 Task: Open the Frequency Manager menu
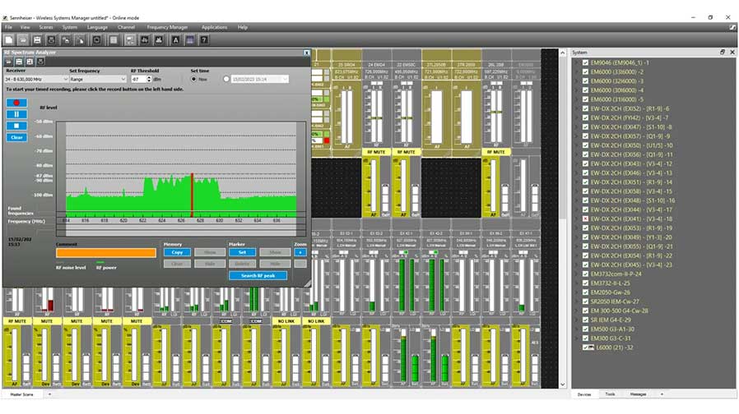pyautogui.click(x=167, y=27)
